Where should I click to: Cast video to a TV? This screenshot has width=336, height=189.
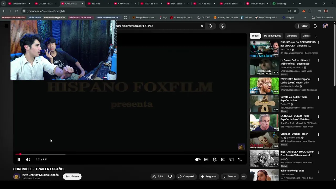coord(232,160)
